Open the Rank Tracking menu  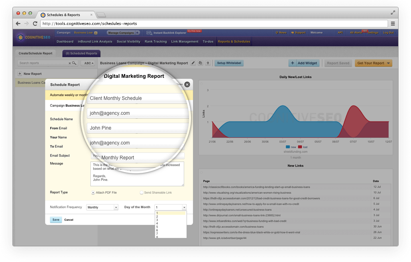coord(156,42)
